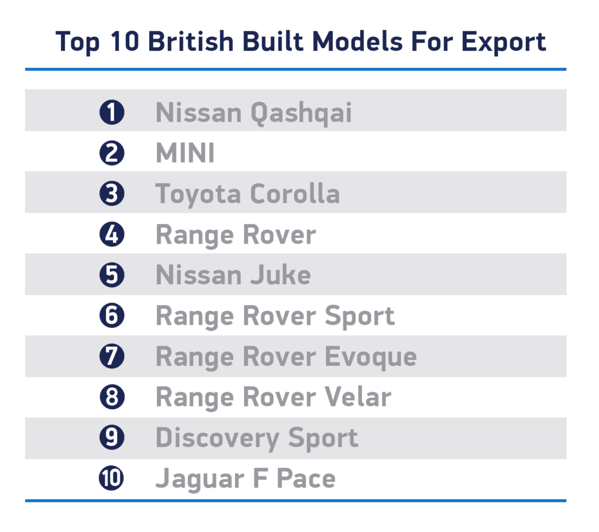This screenshot has height=532, width=599.
Task: Select the number 7 circle badge
Action: tap(112, 357)
